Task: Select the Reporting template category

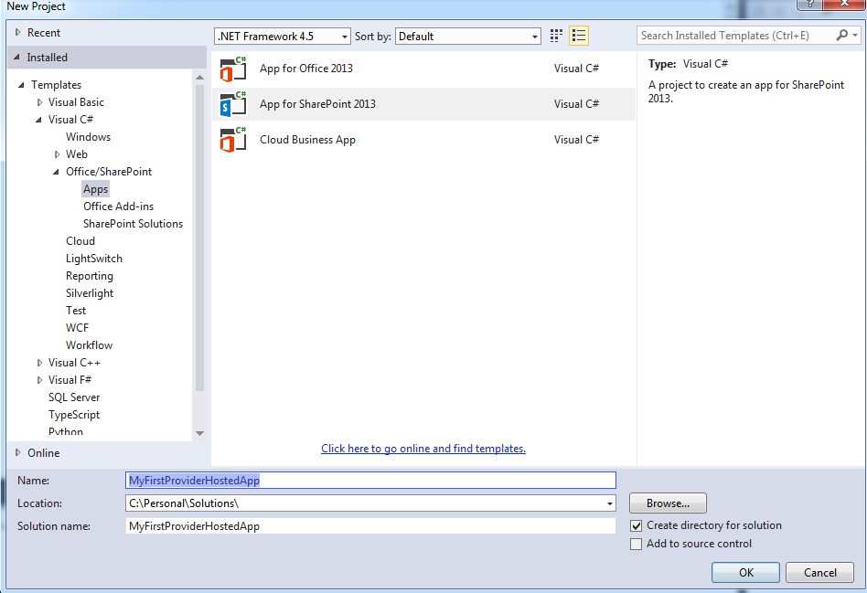Action: (89, 276)
